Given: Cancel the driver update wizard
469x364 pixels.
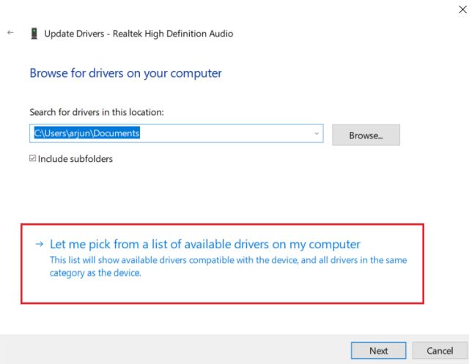Looking at the screenshot, I should [x=440, y=351].
